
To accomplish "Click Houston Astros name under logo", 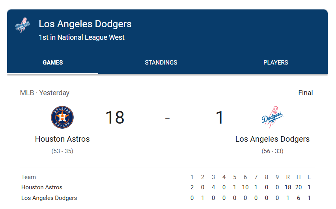I will click(x=62, y=139).
